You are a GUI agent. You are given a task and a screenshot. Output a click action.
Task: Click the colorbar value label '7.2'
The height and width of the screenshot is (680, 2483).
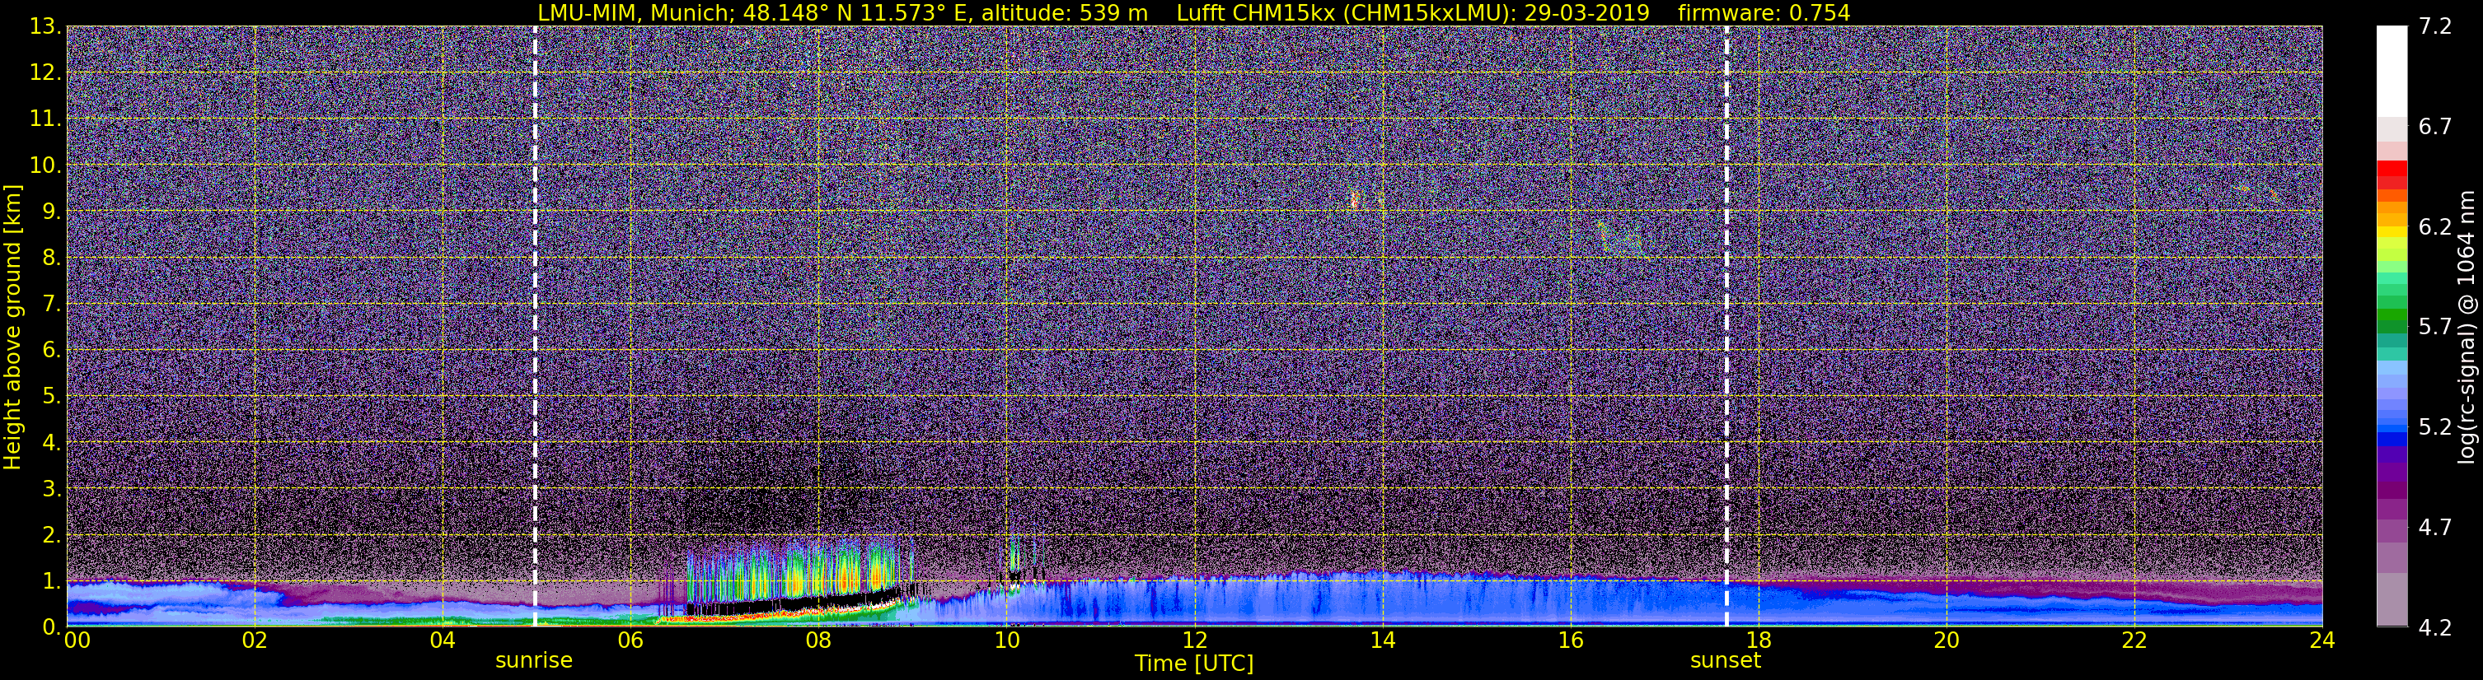2435,27
